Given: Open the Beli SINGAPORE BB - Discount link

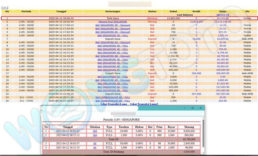Looking at the screenshot, I should [x=113, y=56].
